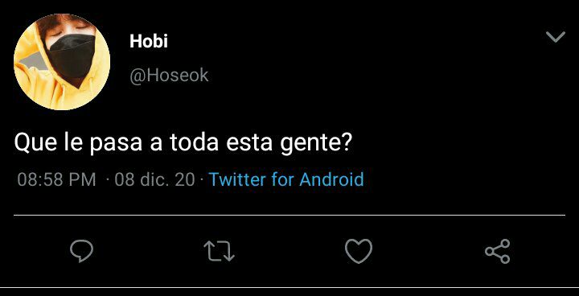Click the word gente? in tweet
This screenshot has width=579, height=296.
click(315, 144)
